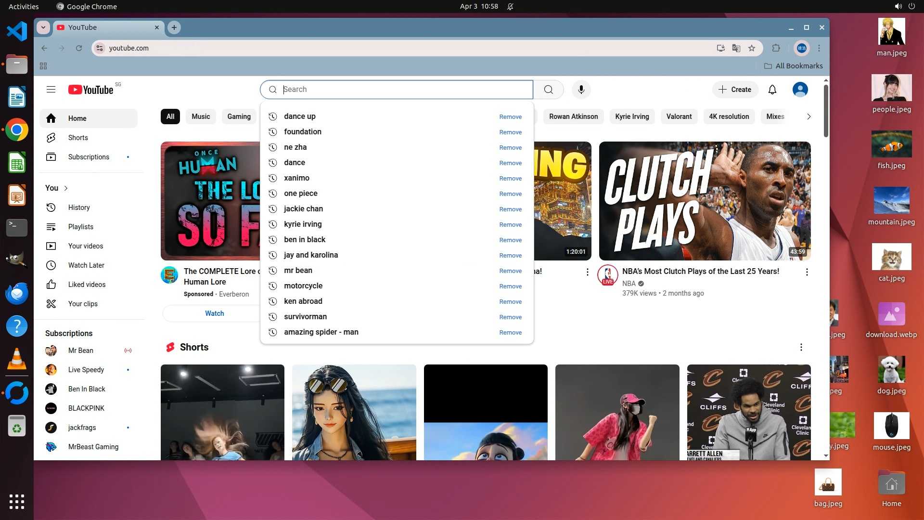Open the Chrome tab search dropdown
Screen dimensions: 924x520
(x=43, y=27)
